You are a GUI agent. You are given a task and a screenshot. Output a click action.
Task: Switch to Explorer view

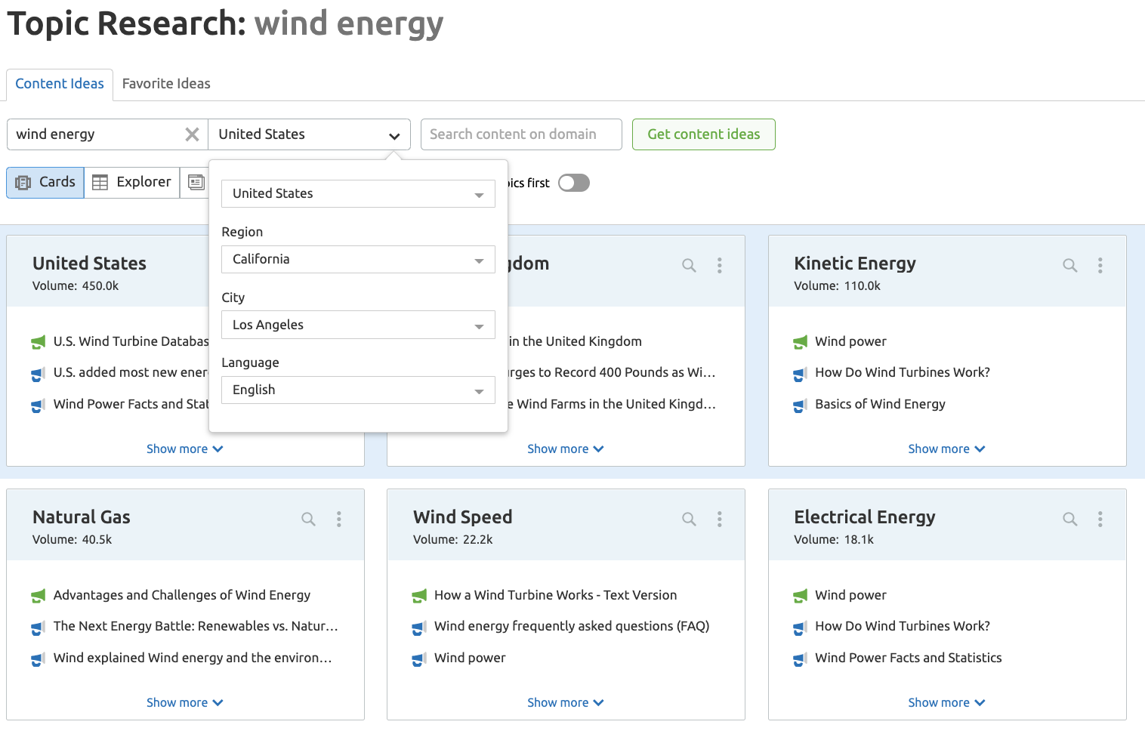click(x=131, y=182)
